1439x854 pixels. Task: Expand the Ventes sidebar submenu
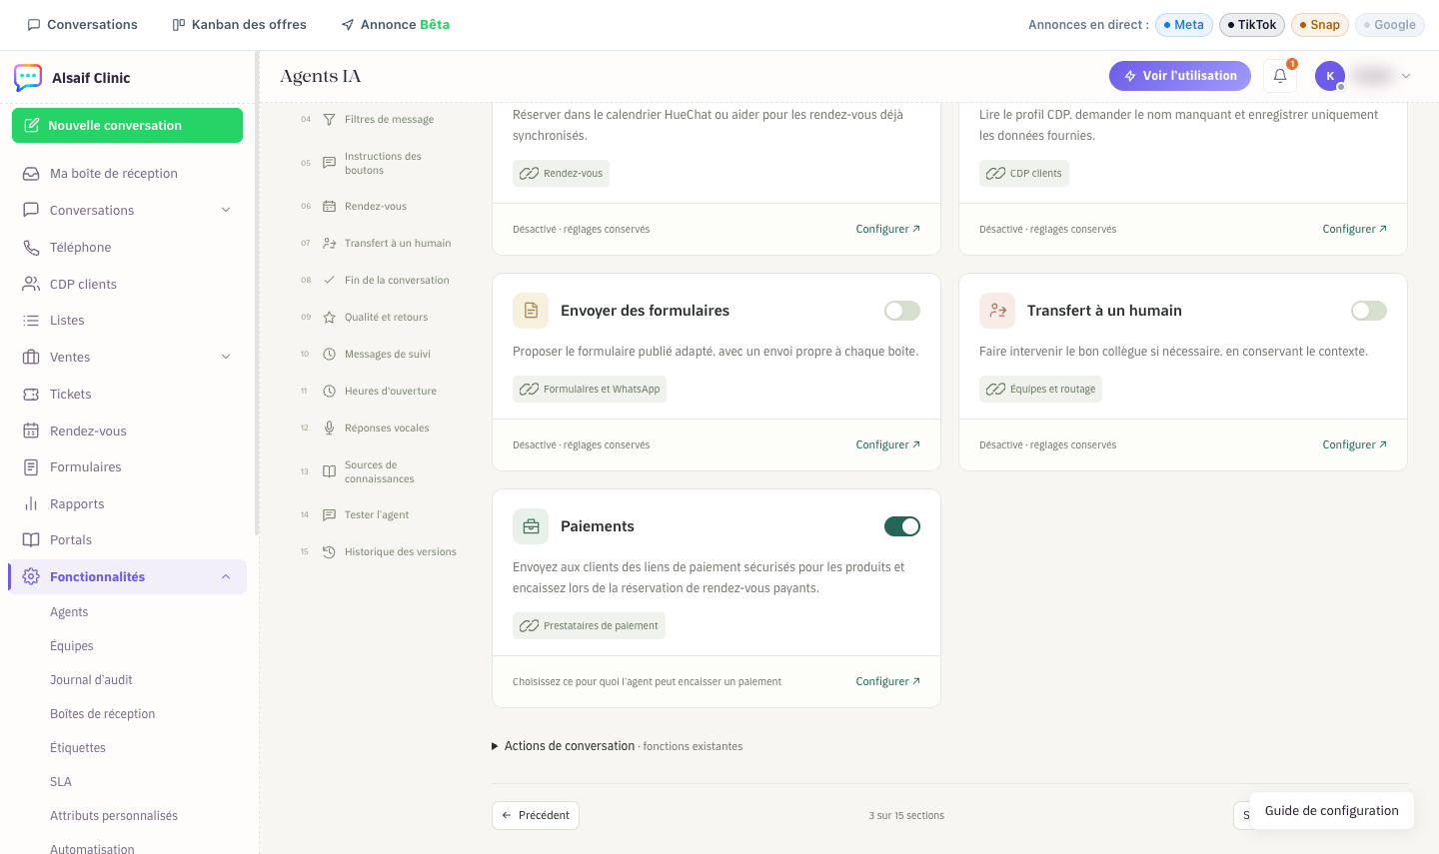[x=226, y=358]
